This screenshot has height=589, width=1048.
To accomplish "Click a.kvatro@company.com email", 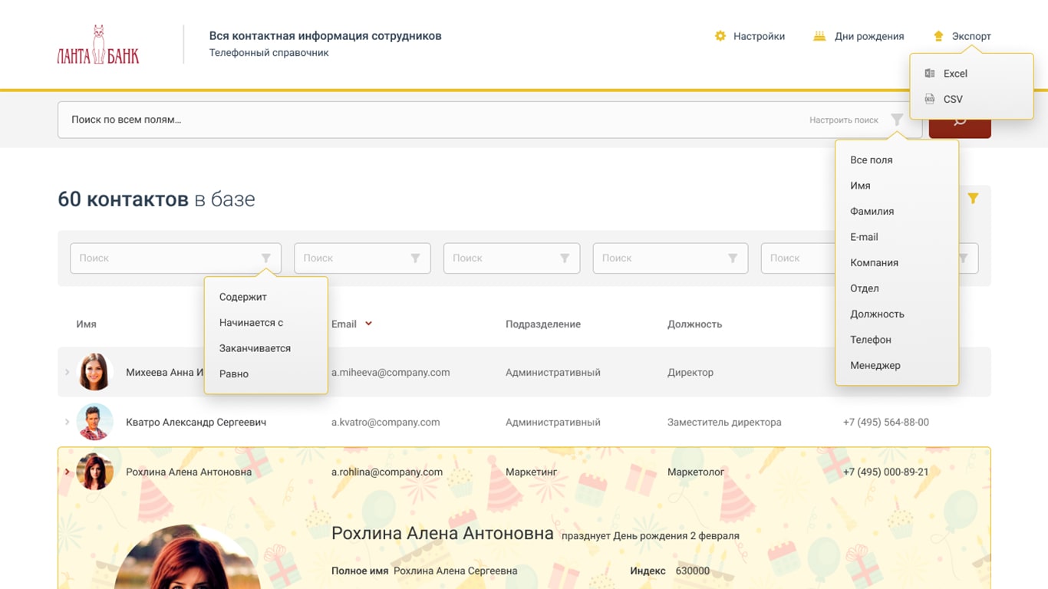I will coord(385,423).
